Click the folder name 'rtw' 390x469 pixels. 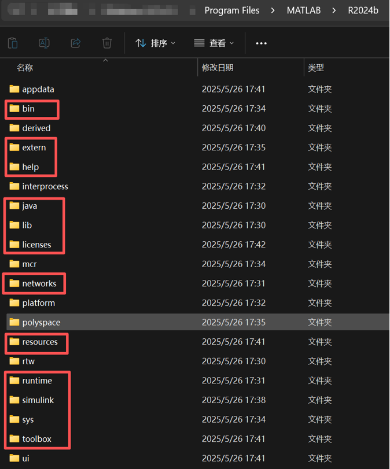pos(28,361)
